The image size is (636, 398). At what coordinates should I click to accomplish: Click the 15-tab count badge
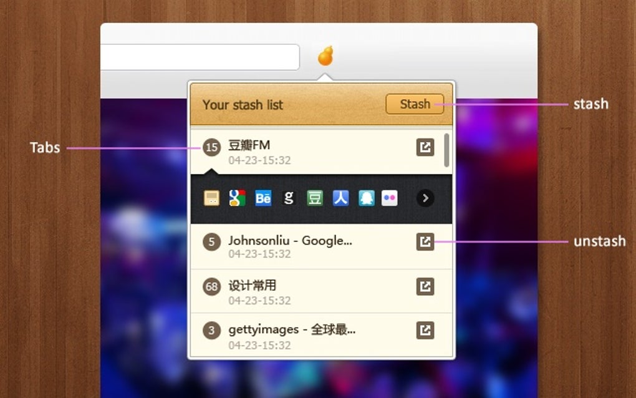[x=211, y=147]
